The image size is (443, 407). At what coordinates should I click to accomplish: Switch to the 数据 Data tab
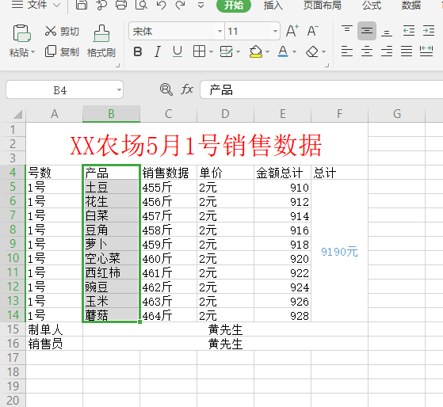click(411, 5)
